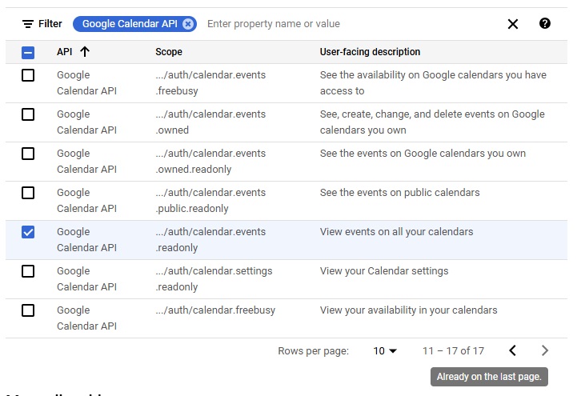Check the calendar.events.freebusy scope checkbox
The height and width of the screenshot is (396, 577).
click(28, 75)
